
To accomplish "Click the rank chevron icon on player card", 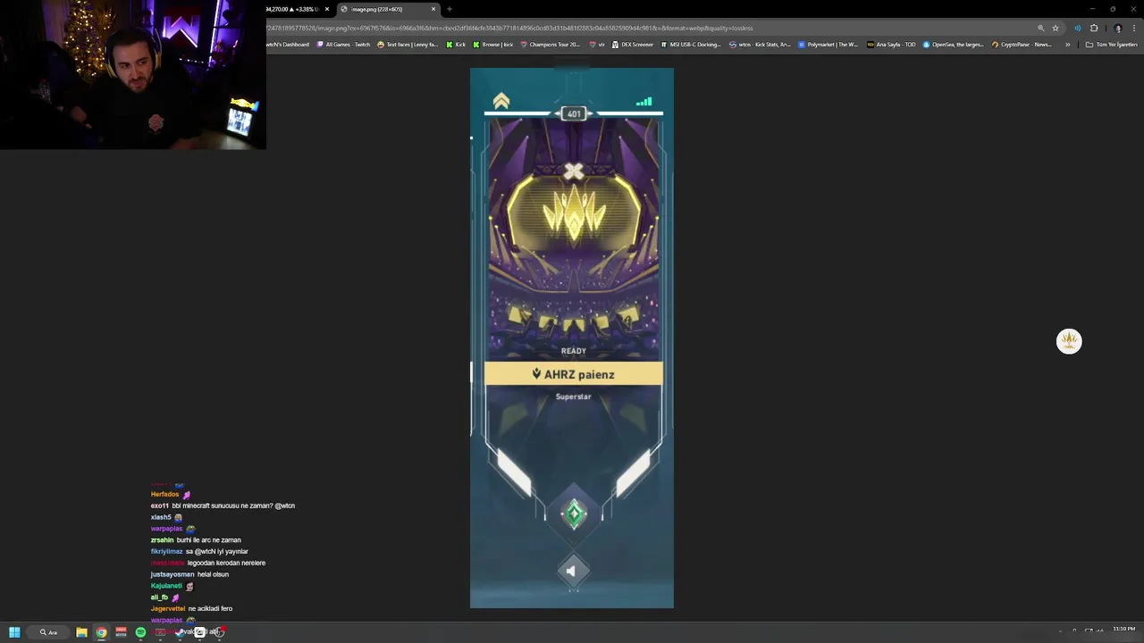I will pyautogui.click(x=501, y=102).
